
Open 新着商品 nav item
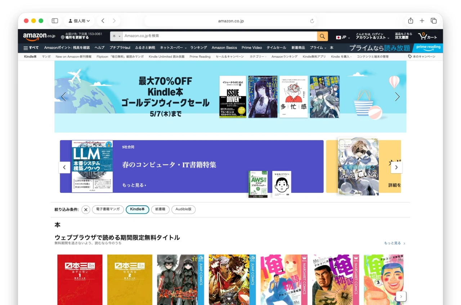coord(298,48)
